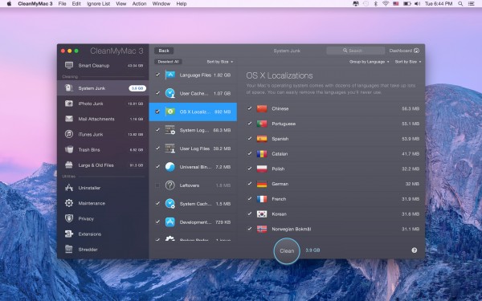The width and height of the screenshot is (482, 301).
Task: Click into the Search field
Action: tap(355, 51)
